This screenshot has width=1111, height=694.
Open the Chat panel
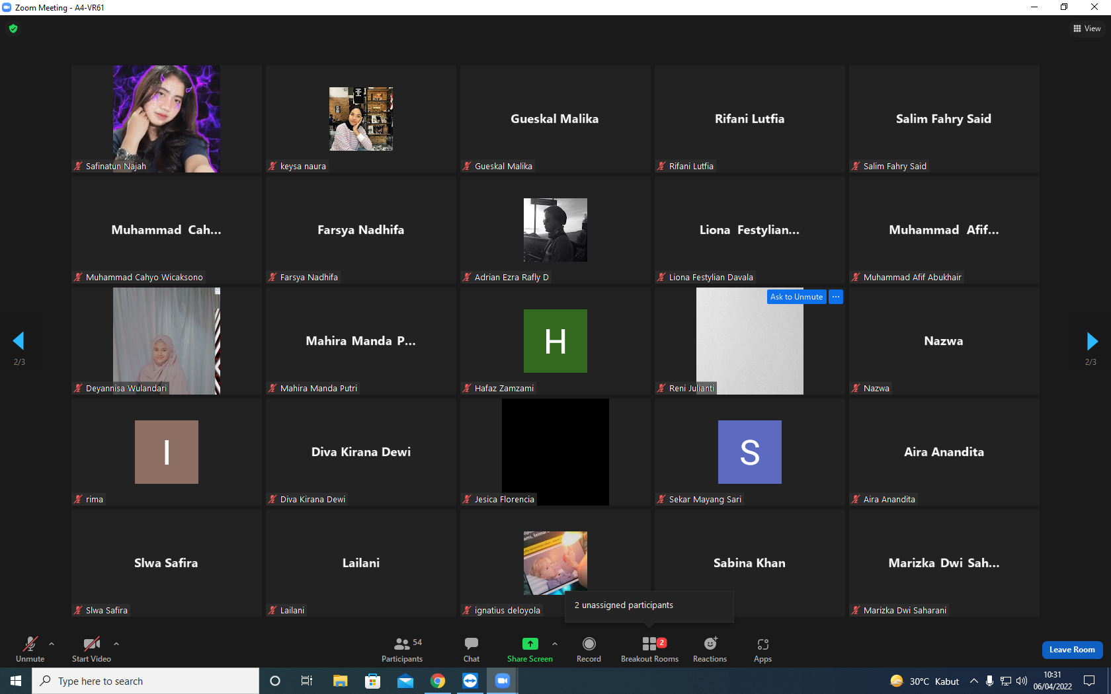(x=472, y=650)
